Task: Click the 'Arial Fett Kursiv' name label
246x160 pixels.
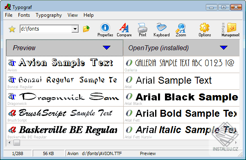Action: [x=138, y=137]
